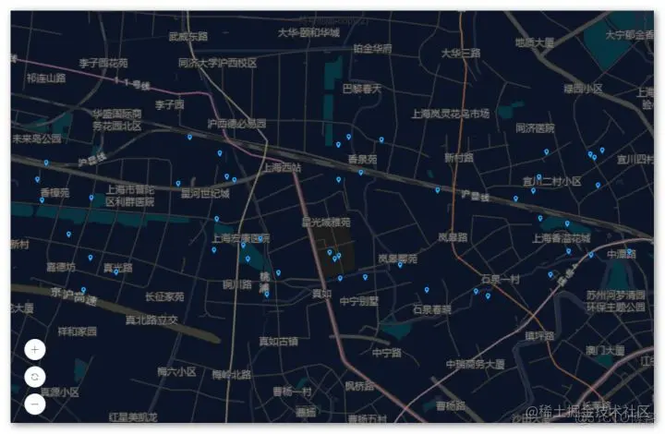Click the 中宁别墅 label
Viewport: 665px width, 434px height.
[x=358, y=301]
